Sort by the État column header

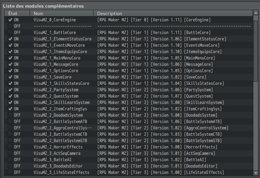point(17,13)
